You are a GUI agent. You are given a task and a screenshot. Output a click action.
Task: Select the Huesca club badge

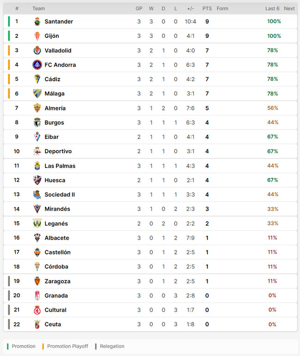pos(37,180)
